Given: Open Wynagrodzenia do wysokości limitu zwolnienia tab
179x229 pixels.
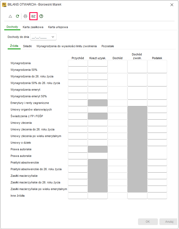Looking at the screenshot, I should pyautogui.click(x=67, y=46).
